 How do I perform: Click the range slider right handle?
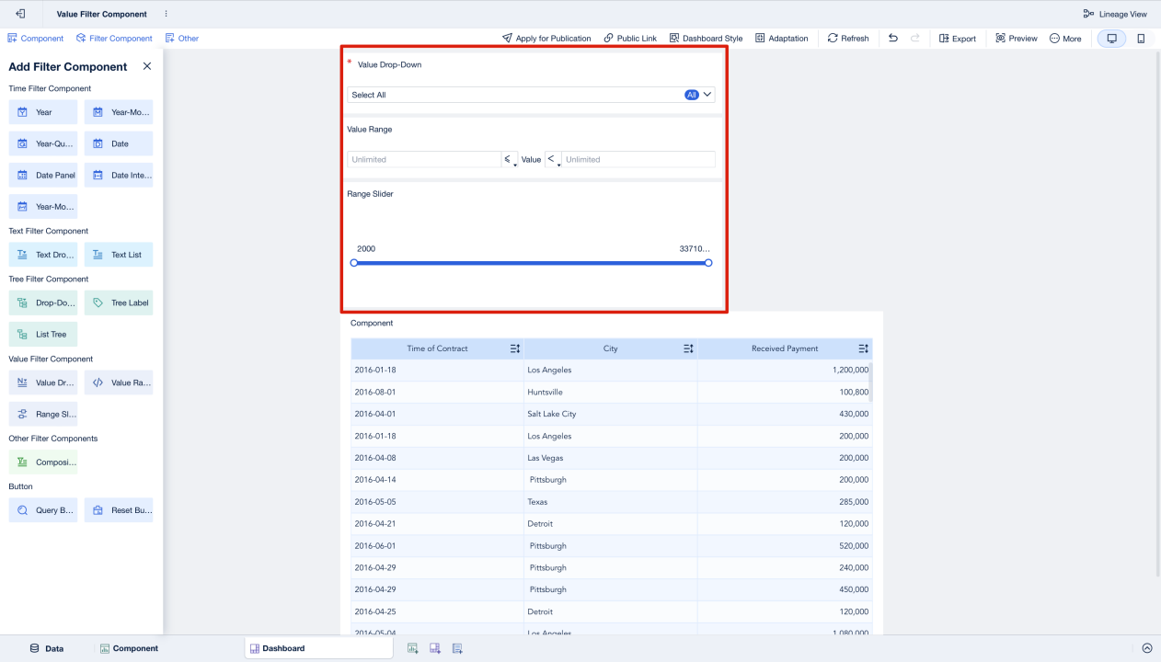pyautogui.click(x=708, y=263)
